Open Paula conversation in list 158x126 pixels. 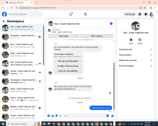21,55
